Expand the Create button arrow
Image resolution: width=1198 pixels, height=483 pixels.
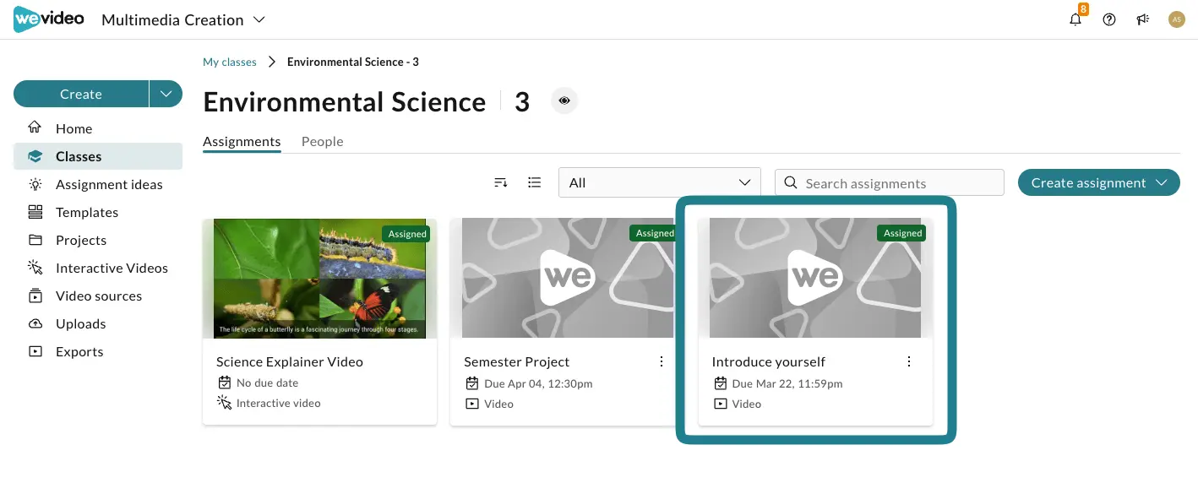click(x=166, y=94)
